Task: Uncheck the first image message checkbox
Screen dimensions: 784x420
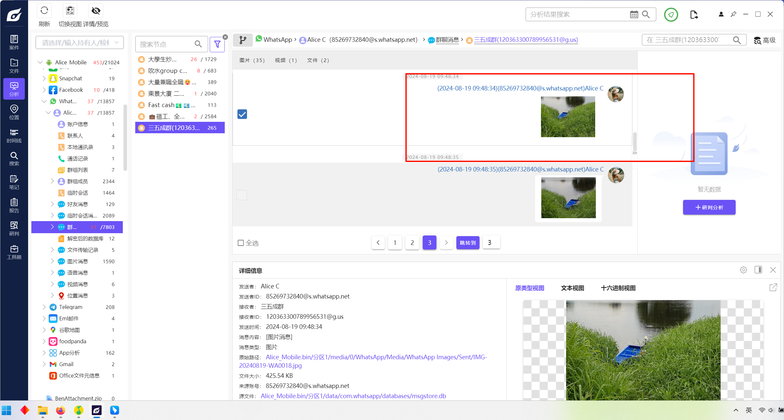Action: [x=242, y=114]
